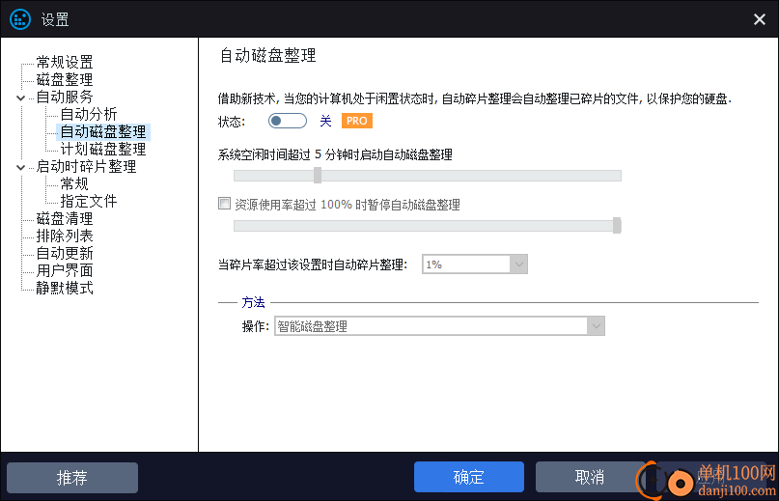Select 自动服务 category

pyautogui.click(x=65, y=97)
